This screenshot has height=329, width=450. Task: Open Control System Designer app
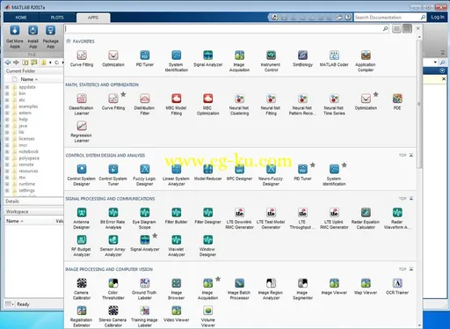tap(82, 175)
